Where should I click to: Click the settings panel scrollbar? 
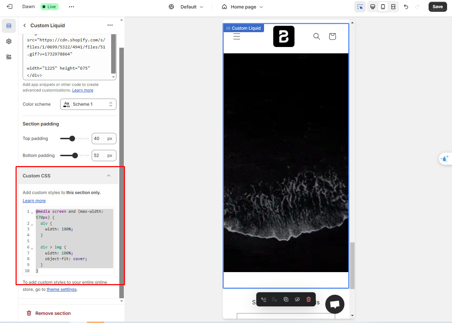(121, 172)
